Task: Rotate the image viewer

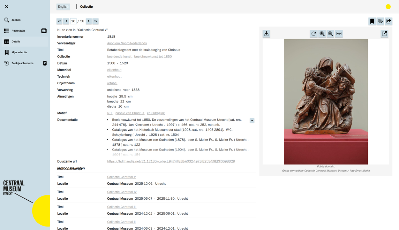Action: coord(314,34)
